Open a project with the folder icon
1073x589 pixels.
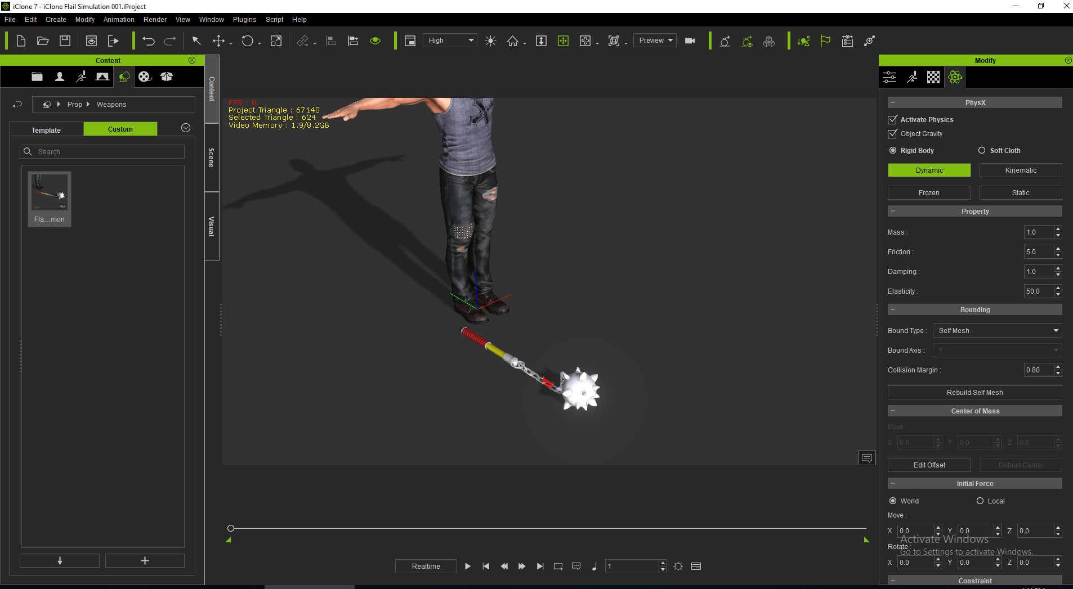click(x=43, y=41)
